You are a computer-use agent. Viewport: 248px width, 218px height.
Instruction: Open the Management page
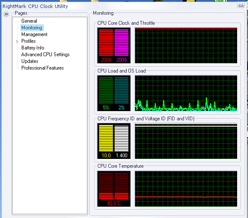[34, 34]
